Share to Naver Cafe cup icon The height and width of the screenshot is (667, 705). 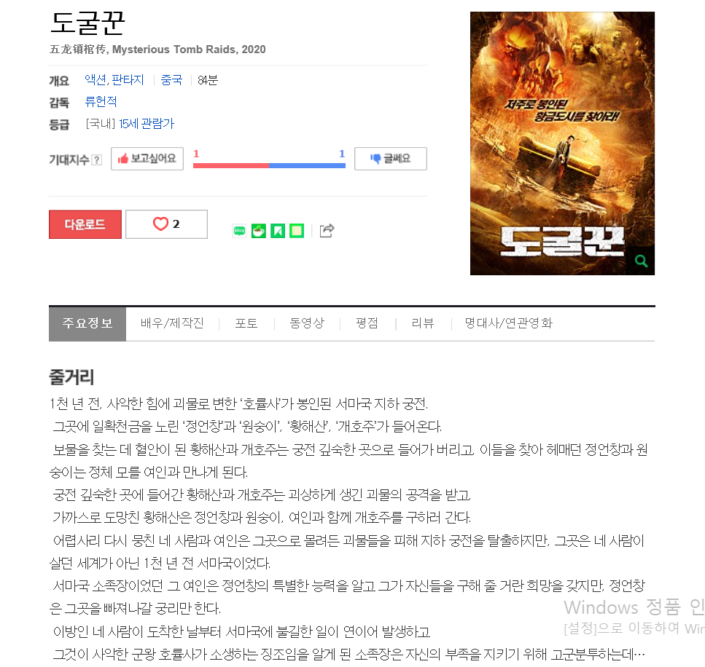[259, 231]
